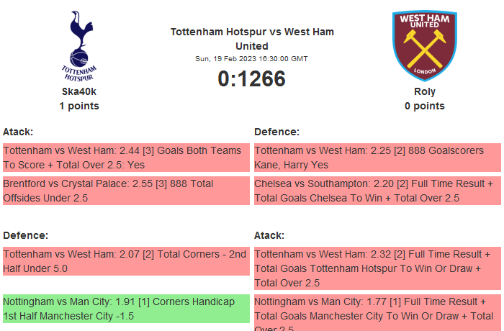Select the Goalscorers Kane, Harry Yes bet
The height and width of the screenshot is (331, 504).
tap(377, 158)
